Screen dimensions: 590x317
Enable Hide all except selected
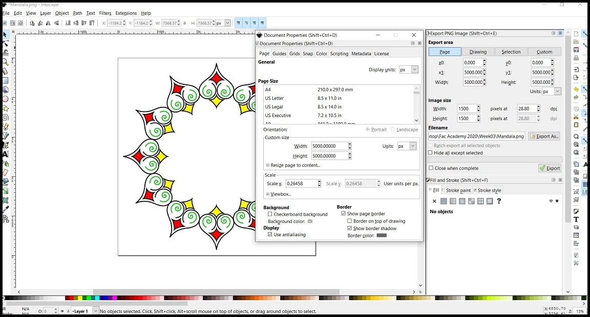pos(430,152)
